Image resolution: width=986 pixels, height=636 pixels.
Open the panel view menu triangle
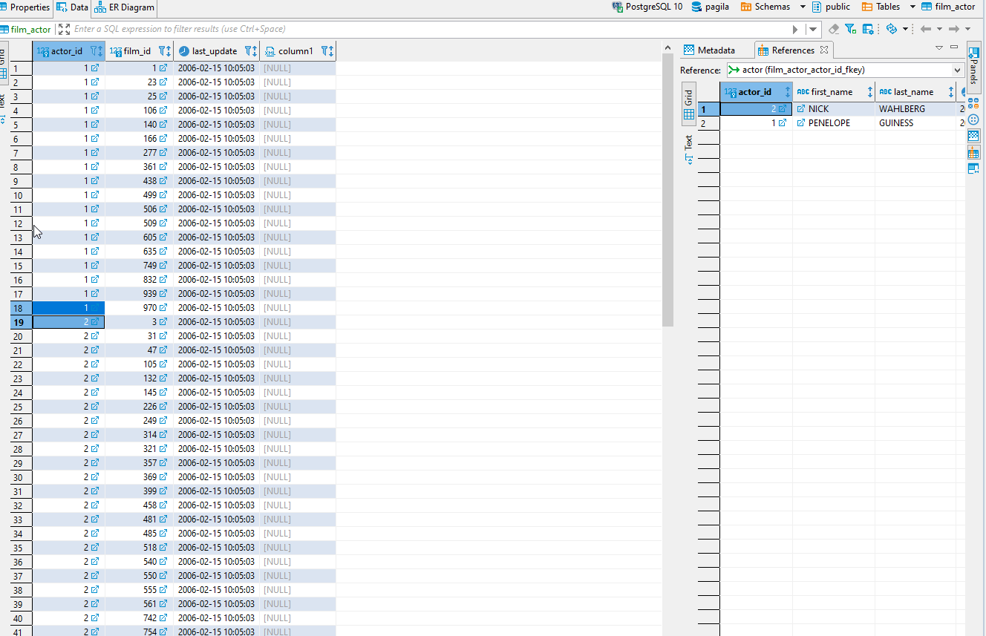(x=938, y=47)
